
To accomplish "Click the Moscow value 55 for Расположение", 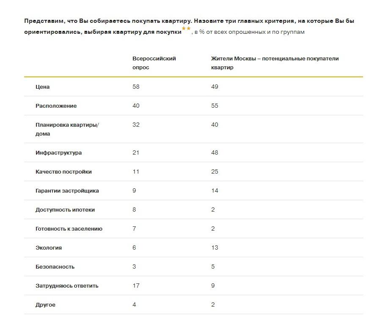I will 215,106.
